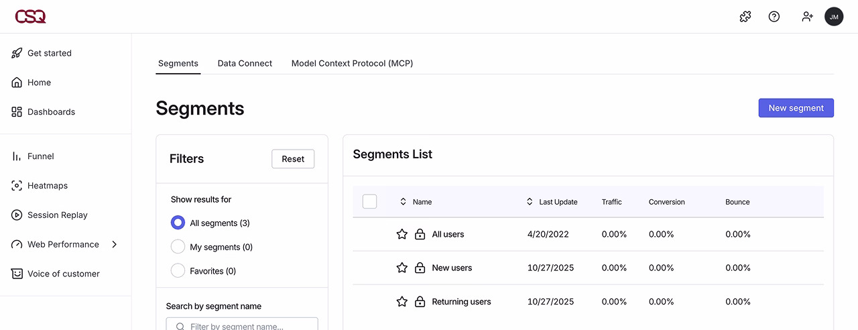Click the CSQ logo
Screen dimensions: 858x330
coord(30,17)
